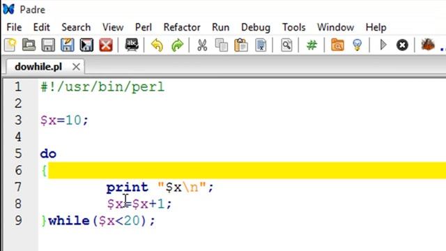Click the $x=$x+1; statement
The image size is (446, 251).
click(139, 204)
